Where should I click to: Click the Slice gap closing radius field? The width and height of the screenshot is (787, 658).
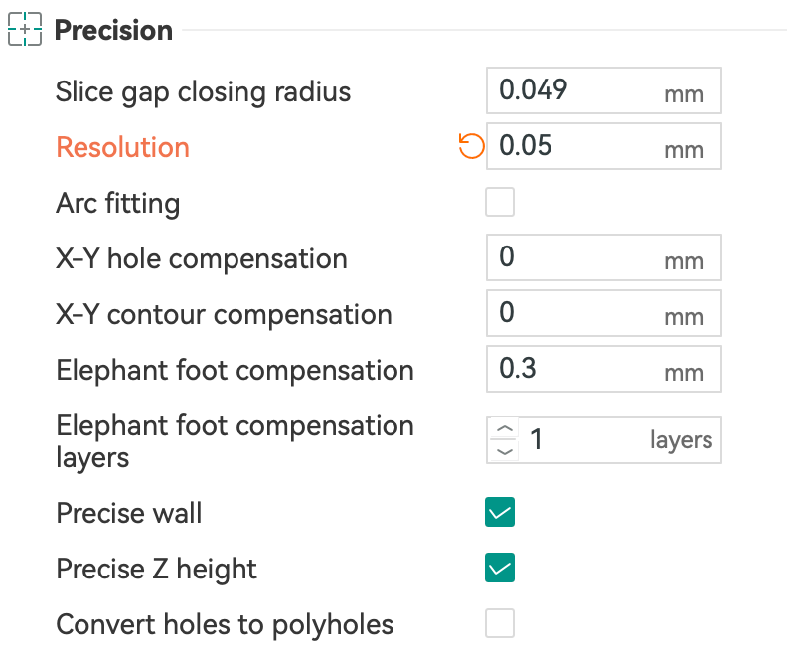pyautogui.click(x=576, y=91)
